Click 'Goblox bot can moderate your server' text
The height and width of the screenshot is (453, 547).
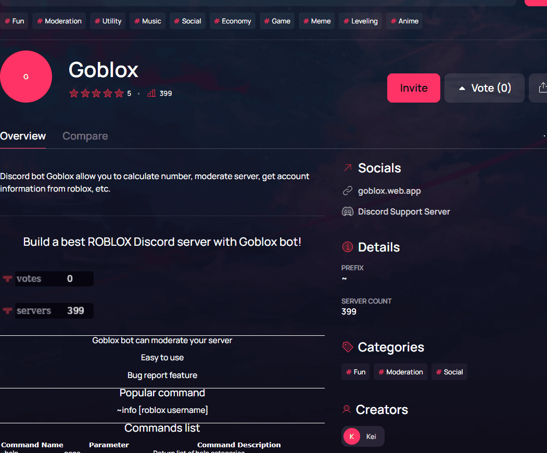162,341
